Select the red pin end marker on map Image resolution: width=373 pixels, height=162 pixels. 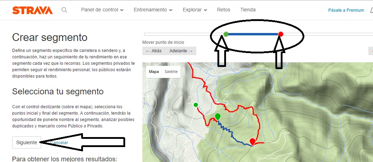[x=252, y=142]
